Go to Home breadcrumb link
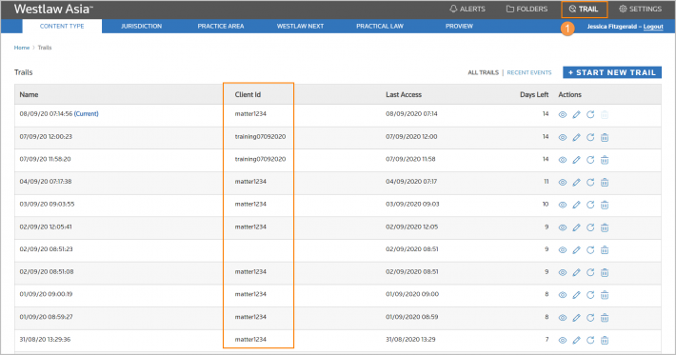The height and width of the screenshot is (355, 676). click(22, 48)
